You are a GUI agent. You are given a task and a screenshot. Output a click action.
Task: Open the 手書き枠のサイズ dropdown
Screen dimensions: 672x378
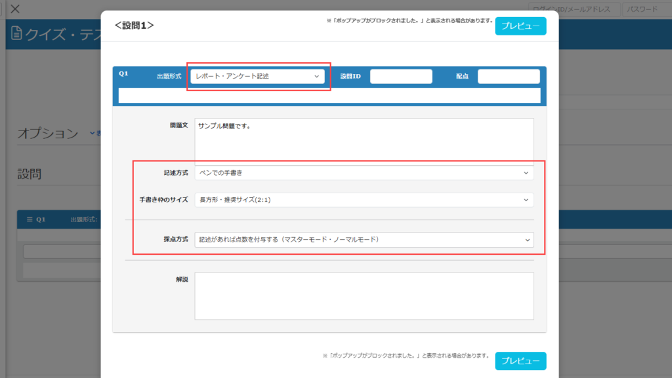(x=364, y=200)
